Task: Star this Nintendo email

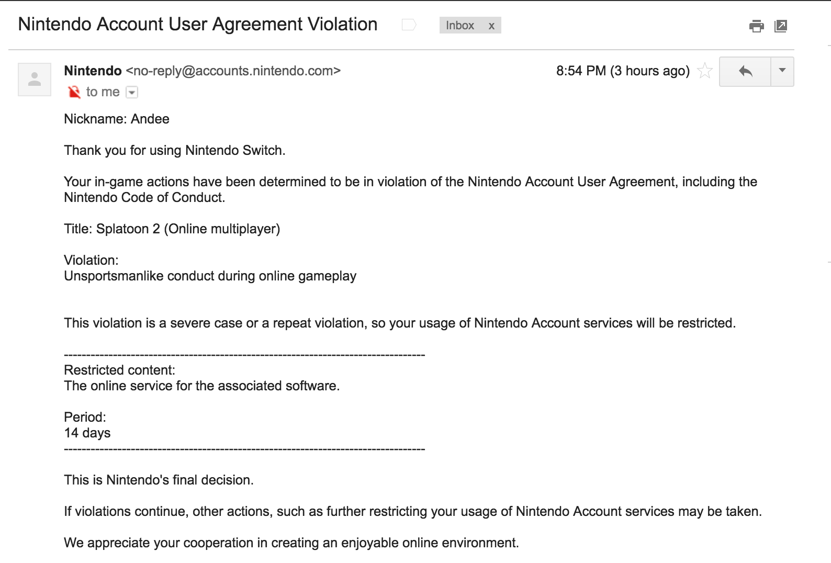Action: [705, 71]
